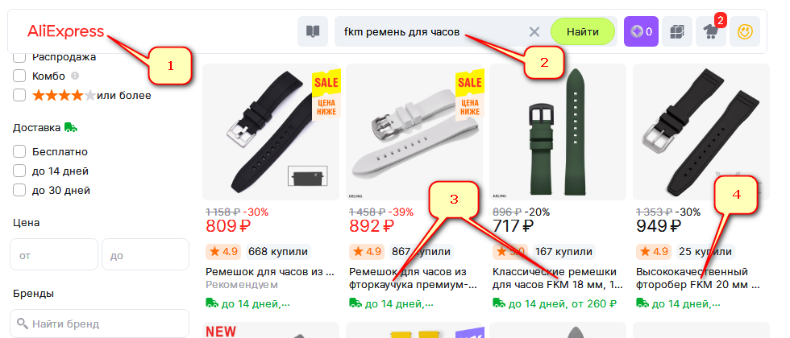Open the green FKM strap product image
The image size is (790, 338).
558,132
